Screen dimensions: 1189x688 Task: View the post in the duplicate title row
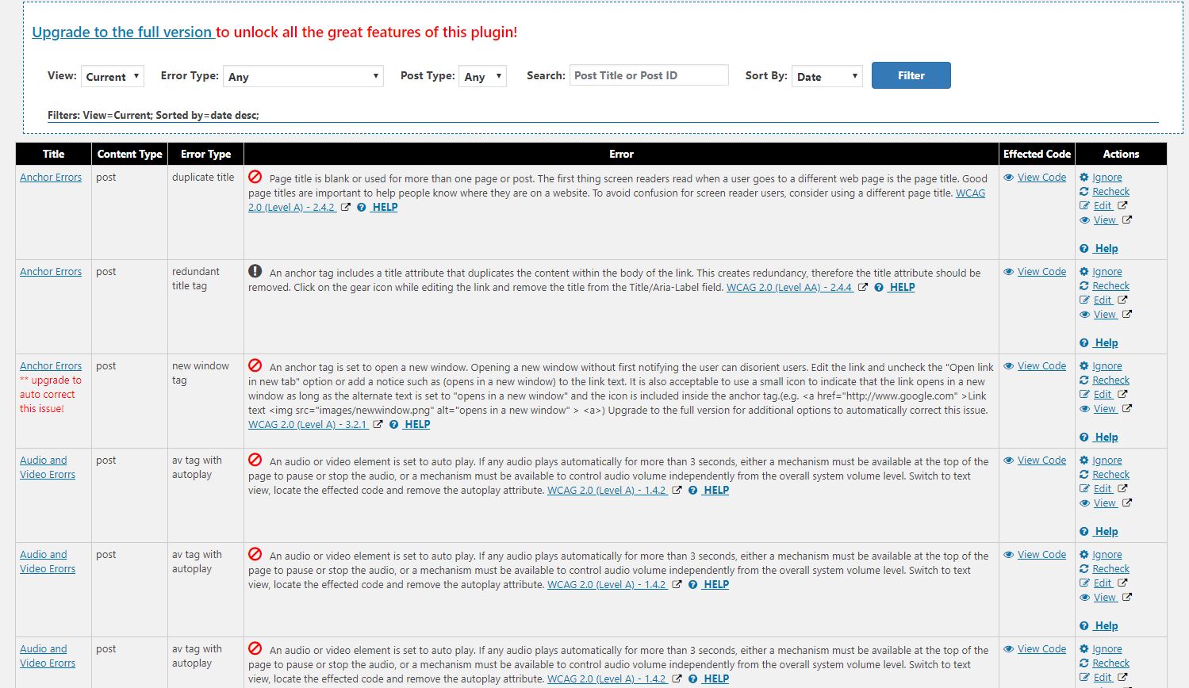click(1105, 220)
